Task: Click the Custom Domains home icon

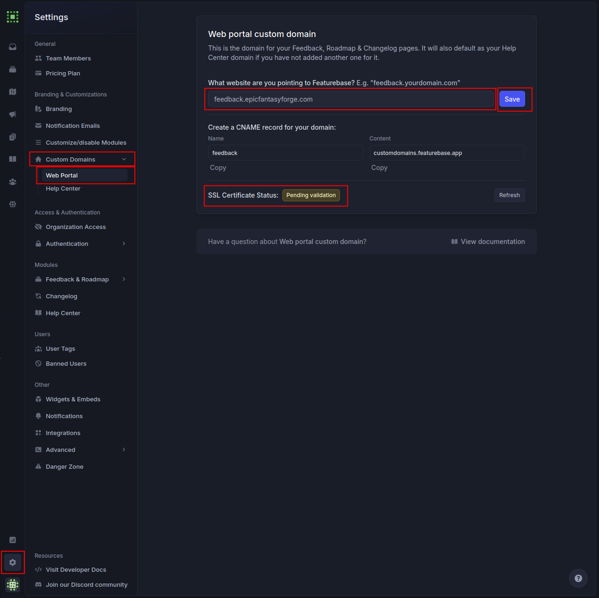Action: coord(38,159)
